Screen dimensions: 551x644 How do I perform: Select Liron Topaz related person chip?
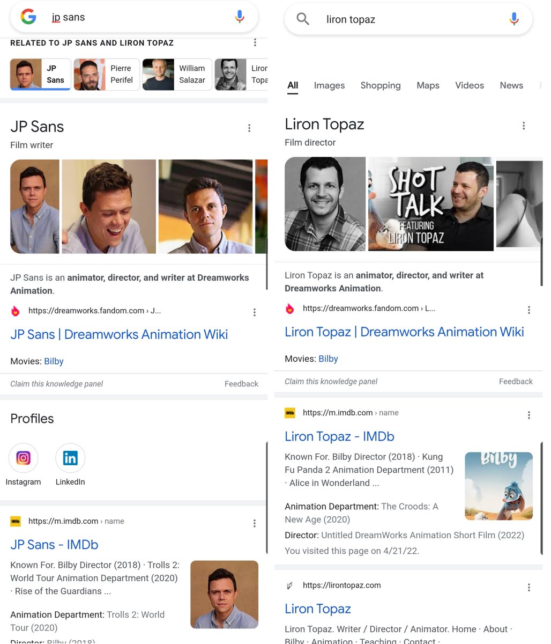[241, 74]
